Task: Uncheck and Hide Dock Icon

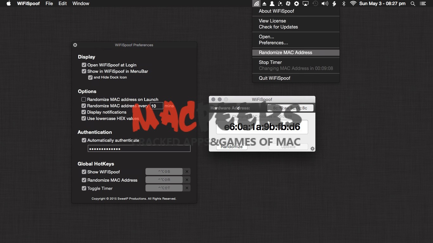Action: [90, 78]
